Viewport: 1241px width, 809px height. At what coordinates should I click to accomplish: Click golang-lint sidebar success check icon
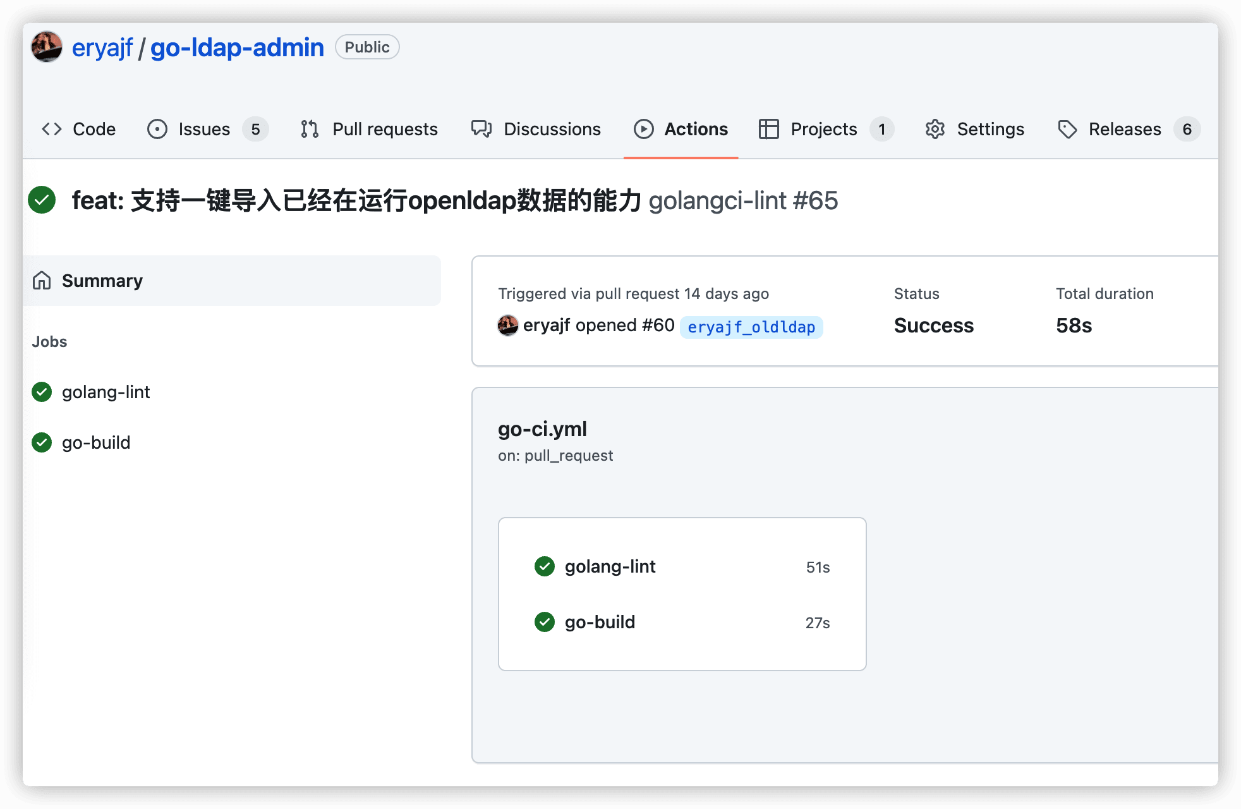coord(42,392)
